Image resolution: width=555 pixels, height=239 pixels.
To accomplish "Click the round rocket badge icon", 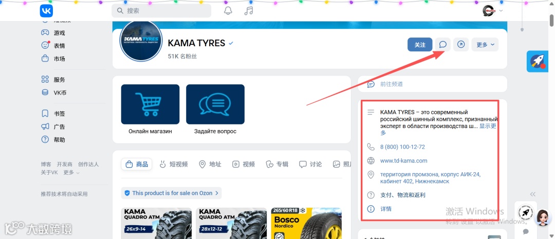I will click(x=526, y=212).
